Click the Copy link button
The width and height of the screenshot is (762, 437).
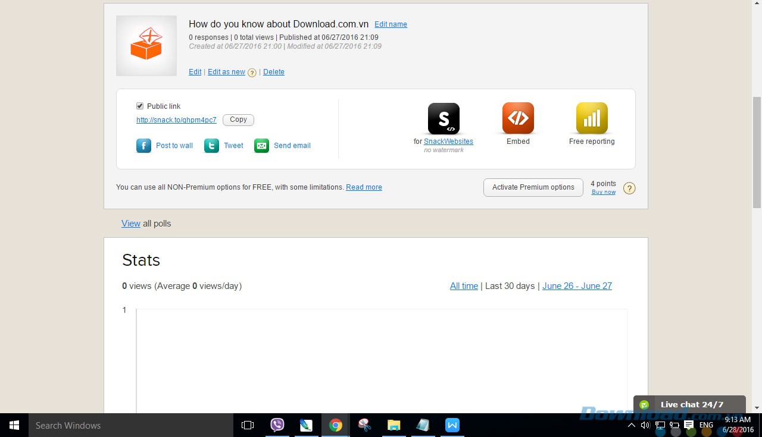pos(238,120)
